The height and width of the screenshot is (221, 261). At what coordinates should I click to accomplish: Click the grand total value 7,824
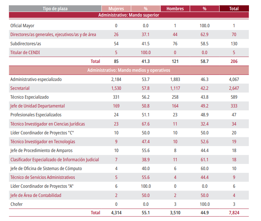pos(234,213)
